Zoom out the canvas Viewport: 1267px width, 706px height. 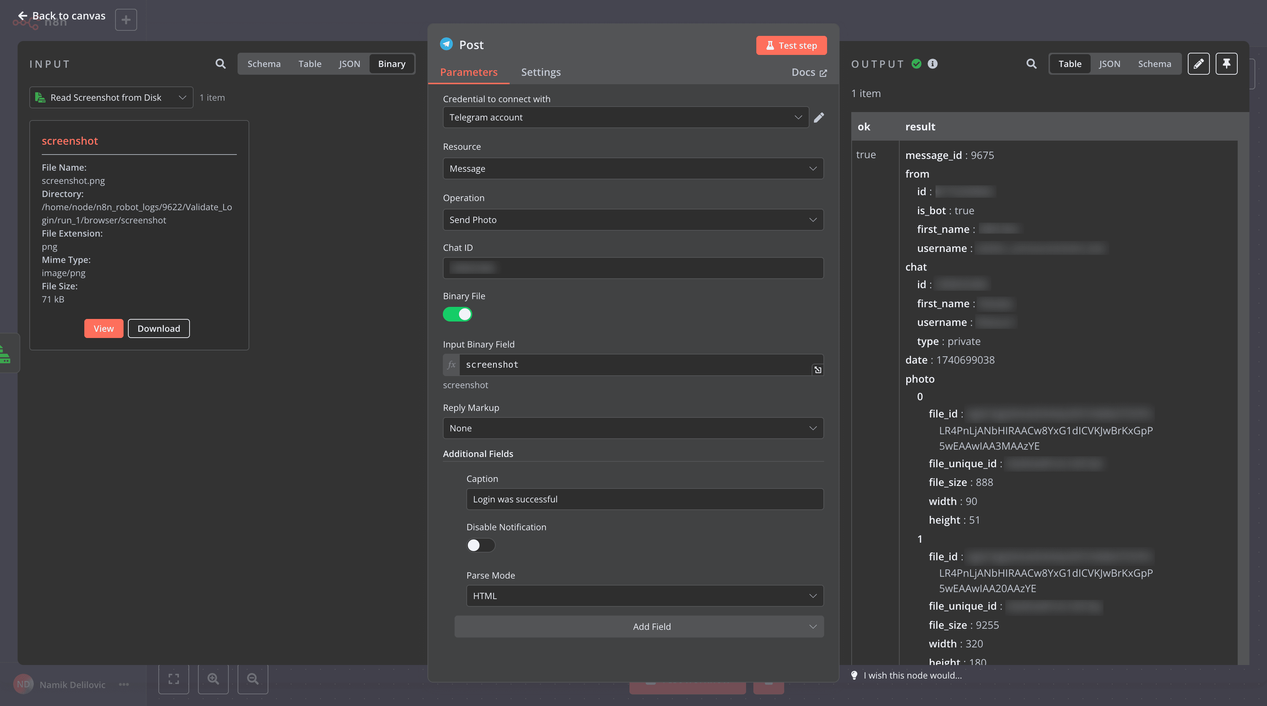point(252,679)
